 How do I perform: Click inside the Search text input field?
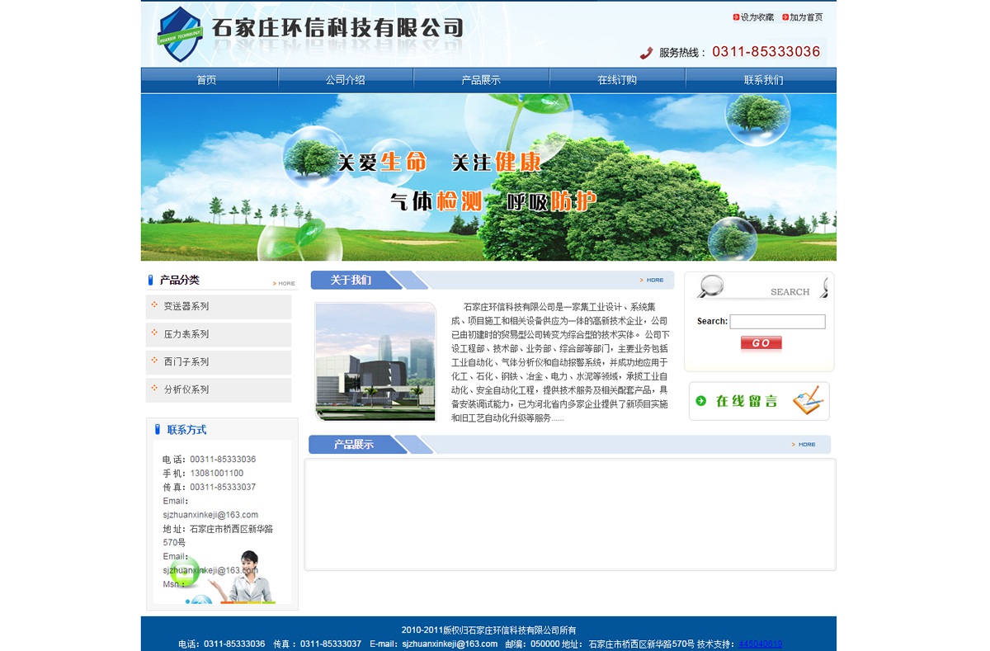(776, 322)
